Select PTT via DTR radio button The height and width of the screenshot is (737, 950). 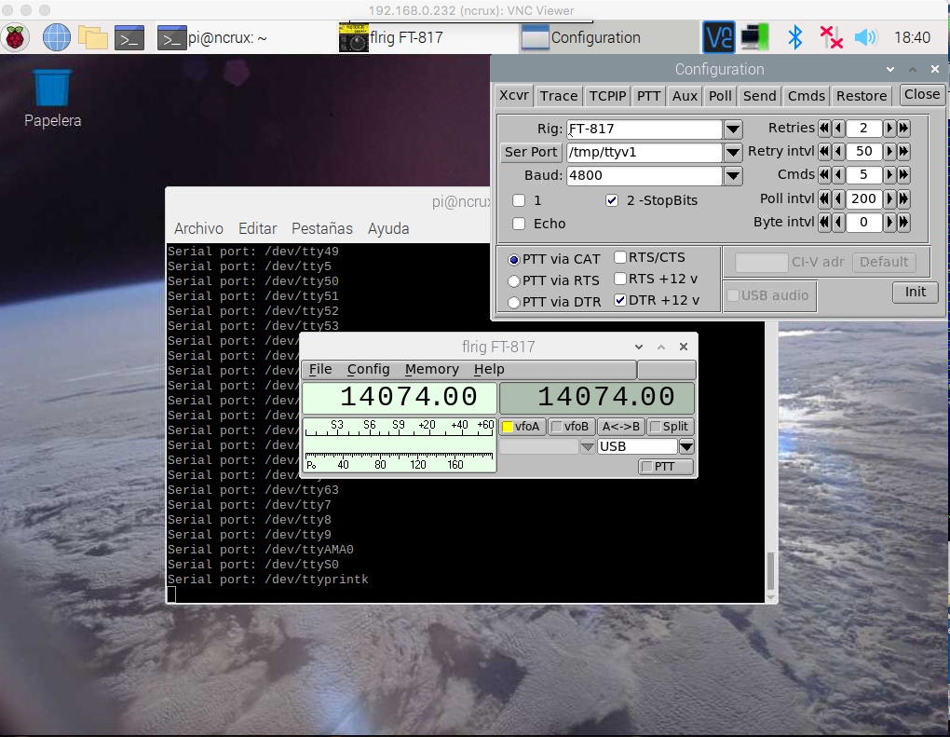514,302
